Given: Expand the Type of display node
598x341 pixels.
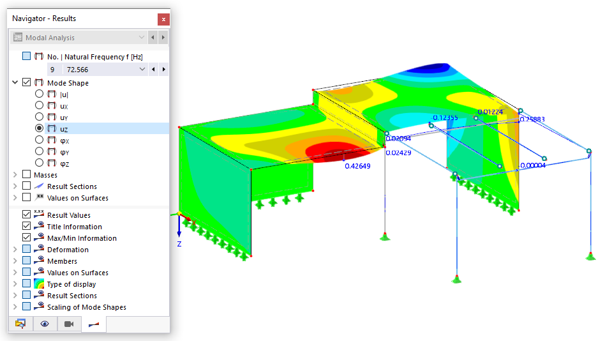Looking at the screenshot, I should click(15, 284).
